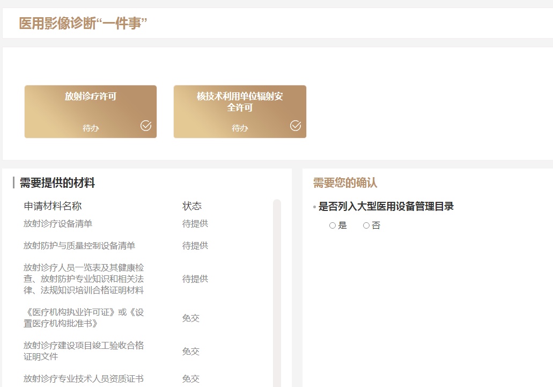Select 《医疗机构执业许可证》 material entry
This screenshot has height=387, width=553.
[84, 318]
